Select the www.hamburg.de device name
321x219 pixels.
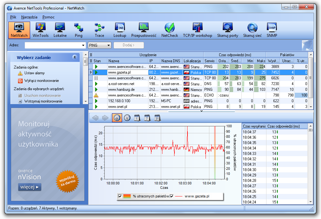click(x=121, y=90)
